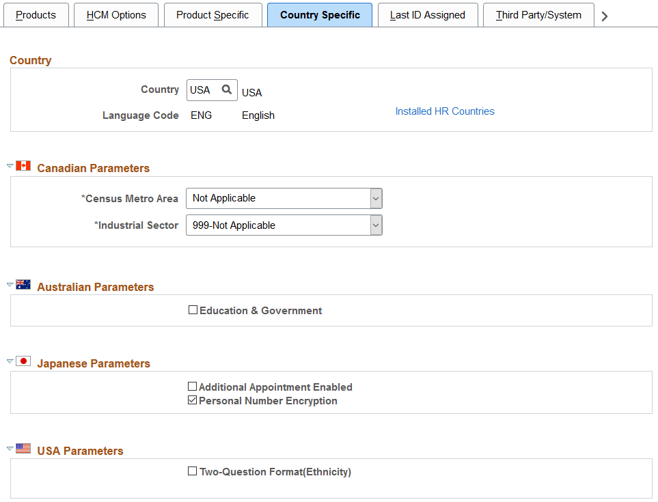
Task: Open the Industrial Sector dropdown
Action: 284,225
